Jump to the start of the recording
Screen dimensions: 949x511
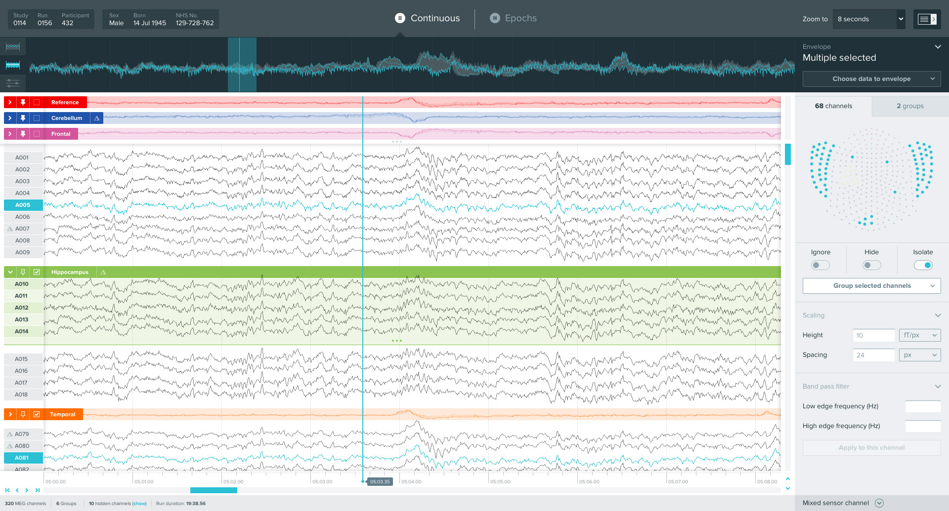[x=7, y=490]
